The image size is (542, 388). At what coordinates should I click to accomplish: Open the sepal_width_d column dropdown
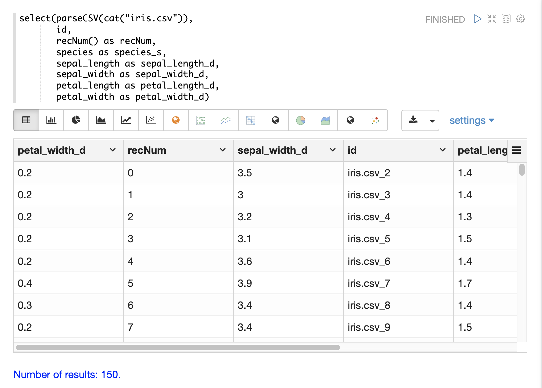point(333,150)
